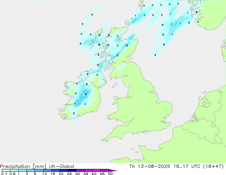Click the 'UK-Global' model label
The image size is (226, 175).
(62, 166)
